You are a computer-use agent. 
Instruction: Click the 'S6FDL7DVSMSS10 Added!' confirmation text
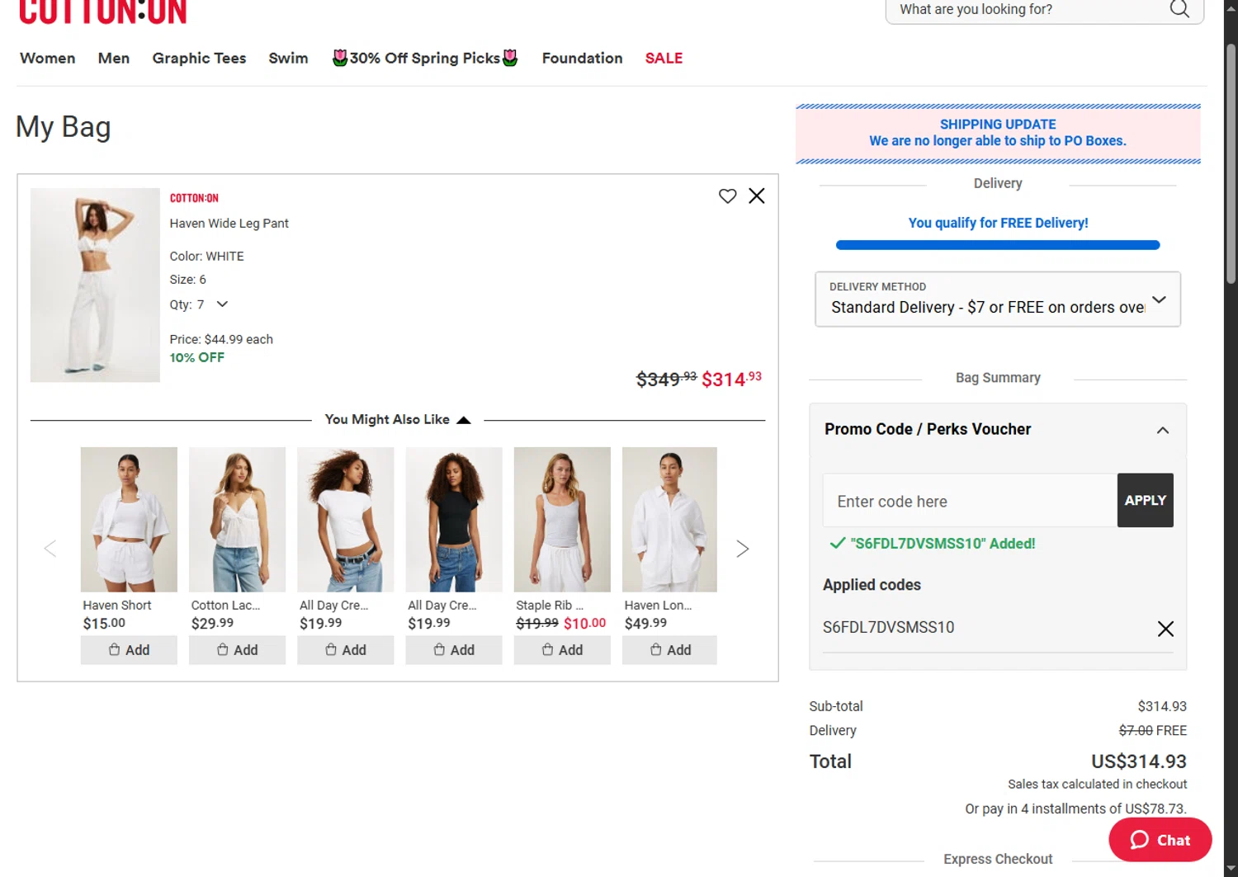pos(943,544)
